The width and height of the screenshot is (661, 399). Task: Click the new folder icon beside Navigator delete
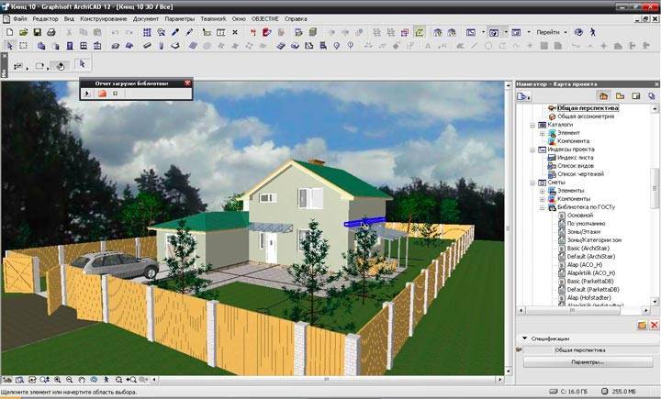click(x=642, y=325)
